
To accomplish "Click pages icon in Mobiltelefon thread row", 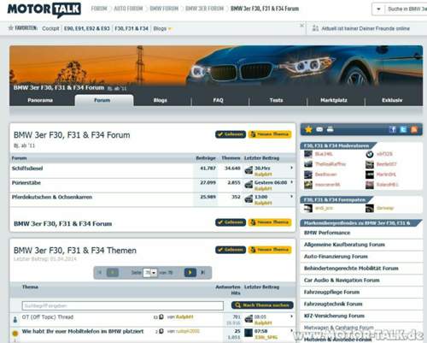I will [x=161, y=331].
